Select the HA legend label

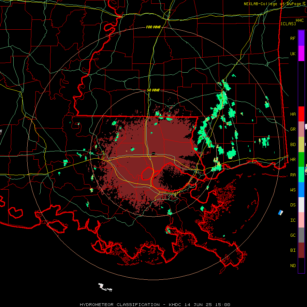[x=293, y=114]
